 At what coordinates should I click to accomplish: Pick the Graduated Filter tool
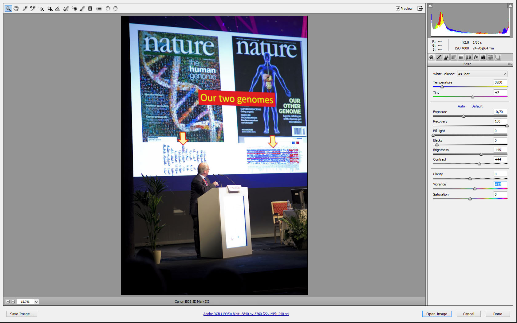coord(90,9)
